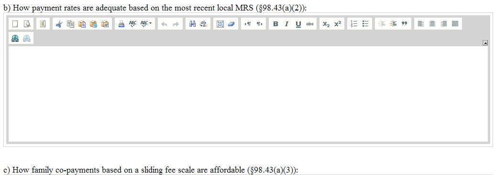Toggle block quote formatting
Image resolution: width=495 pixels, height=175 pixels.
[x=405, y=24]
